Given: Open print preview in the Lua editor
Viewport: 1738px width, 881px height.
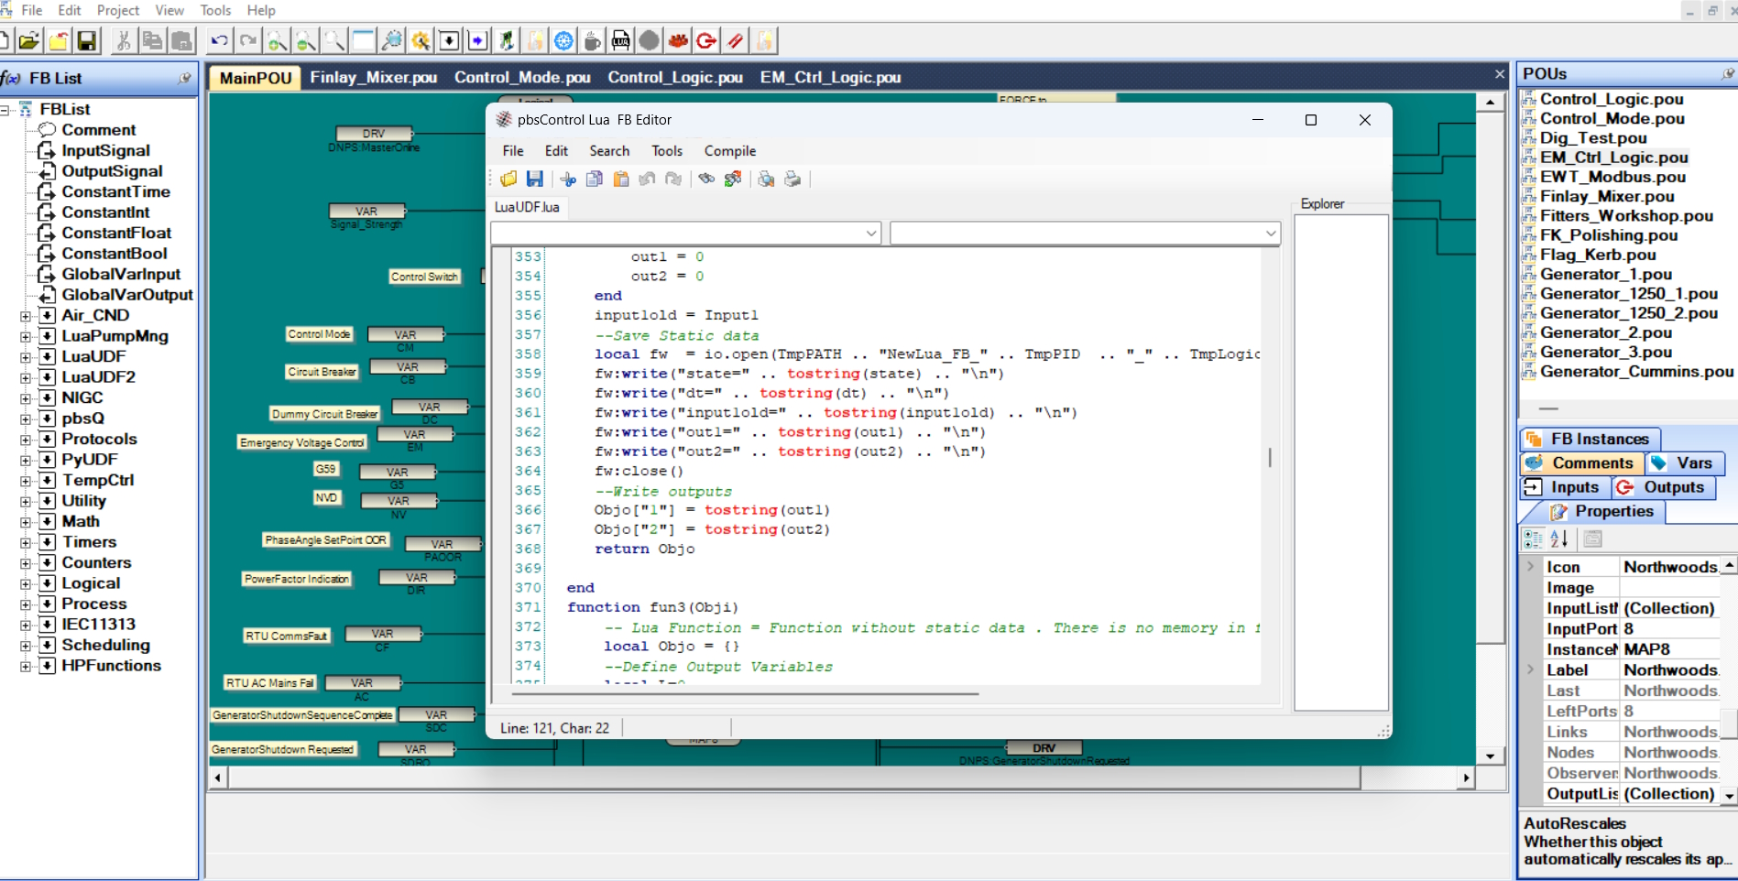Looking at the screenshot, I should coord(766,179).
